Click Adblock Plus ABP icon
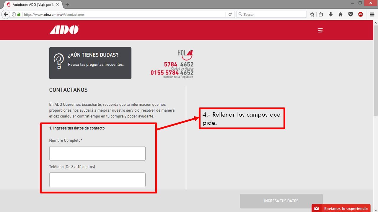 (x=361, y=14)
